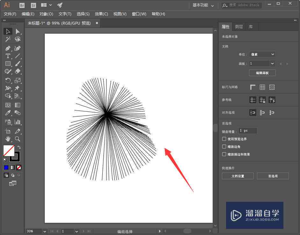This screenshot has height=235, width=300.
Task: Open the 效果(C) menu
Action: (x=101, y=14)
